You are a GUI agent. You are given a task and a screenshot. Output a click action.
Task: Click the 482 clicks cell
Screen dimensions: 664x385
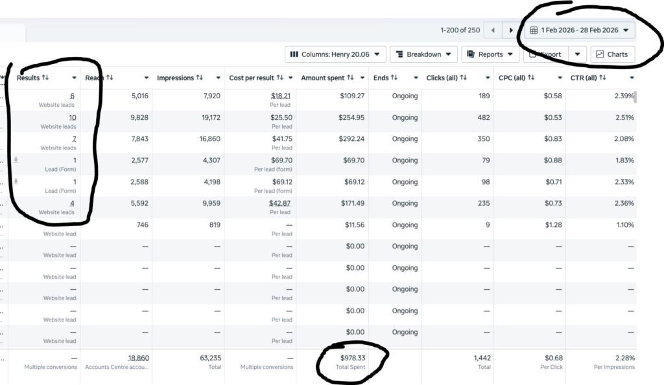coord(484,118)
